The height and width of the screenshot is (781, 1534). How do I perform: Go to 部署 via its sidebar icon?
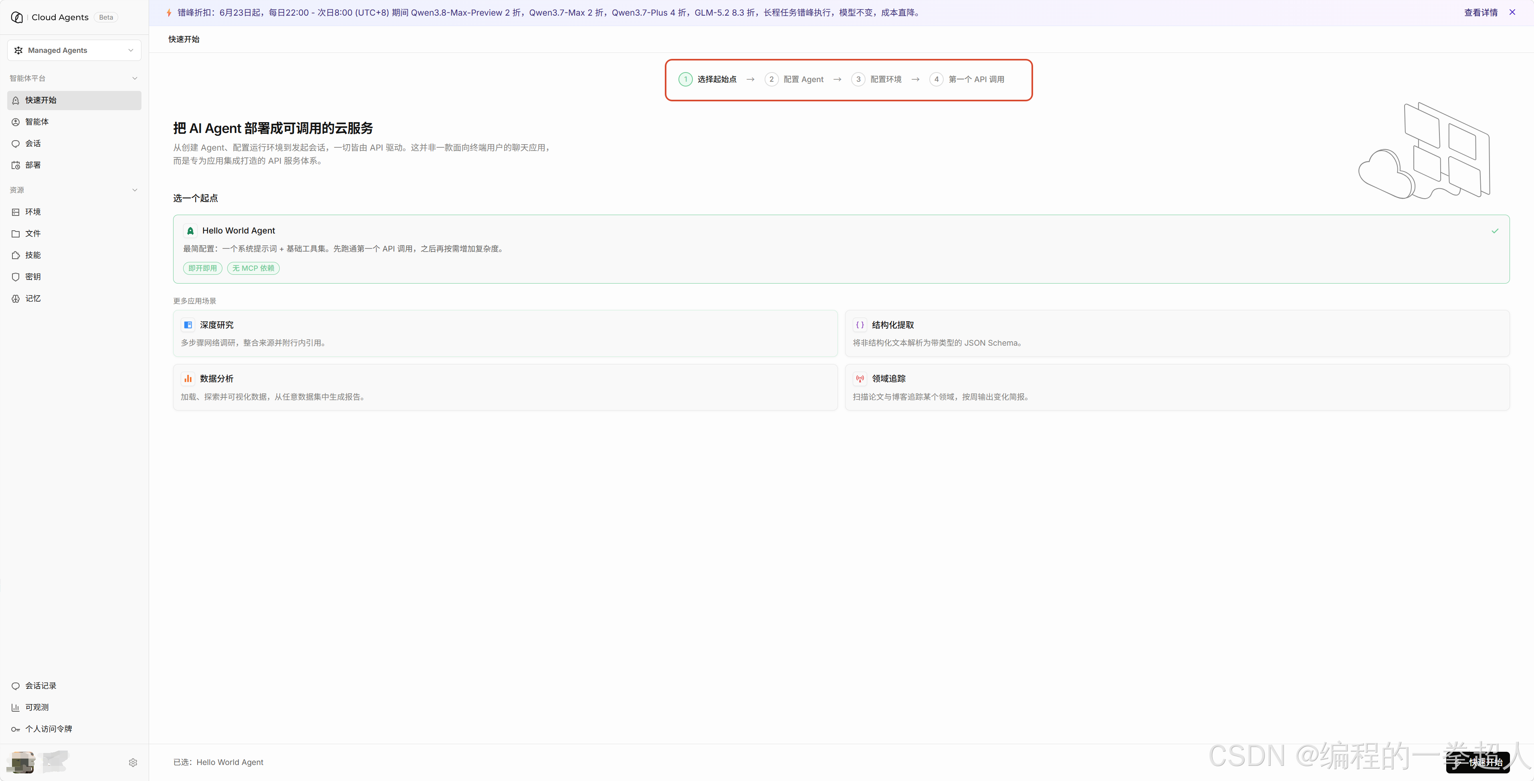coord(16,165)
